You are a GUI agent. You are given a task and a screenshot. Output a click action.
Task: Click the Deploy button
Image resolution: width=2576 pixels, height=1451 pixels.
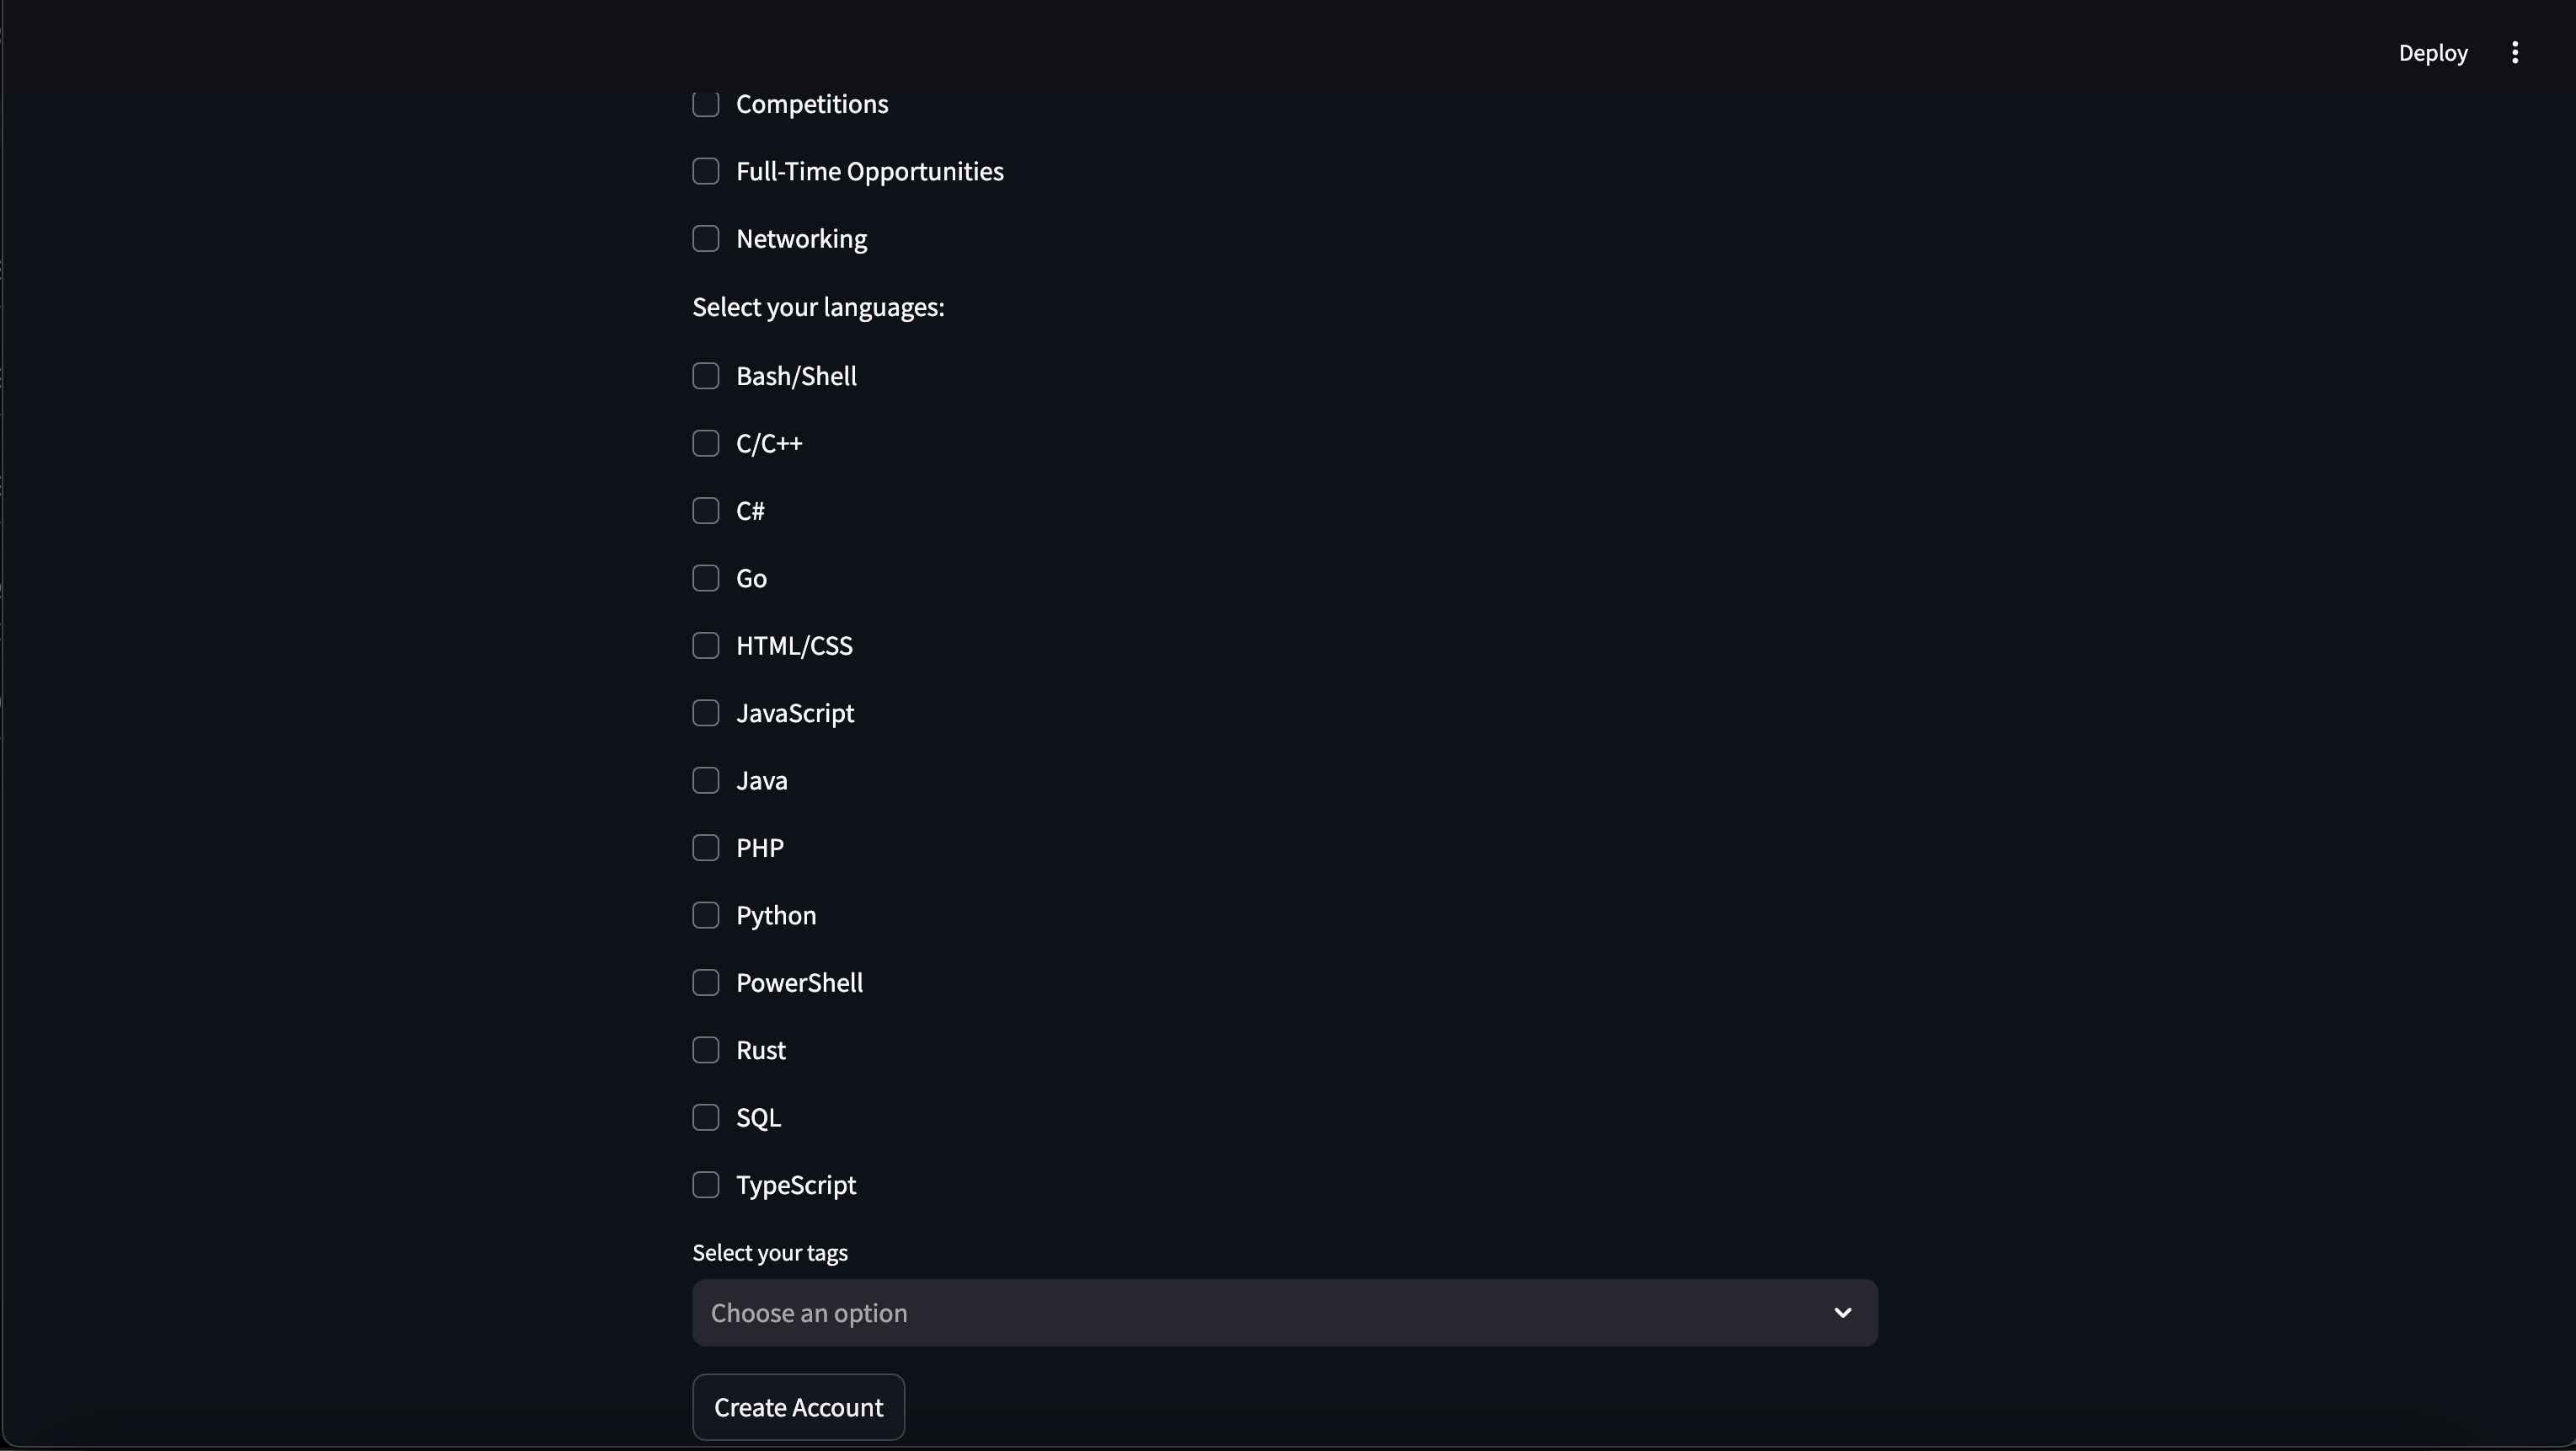[x=2432, y=52]
